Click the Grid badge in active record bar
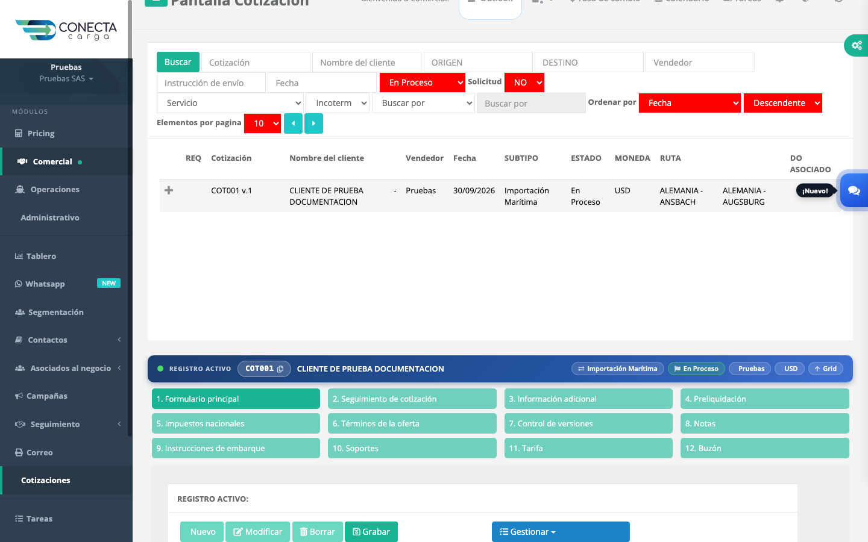Screen dimensions: 868x542 825,369
